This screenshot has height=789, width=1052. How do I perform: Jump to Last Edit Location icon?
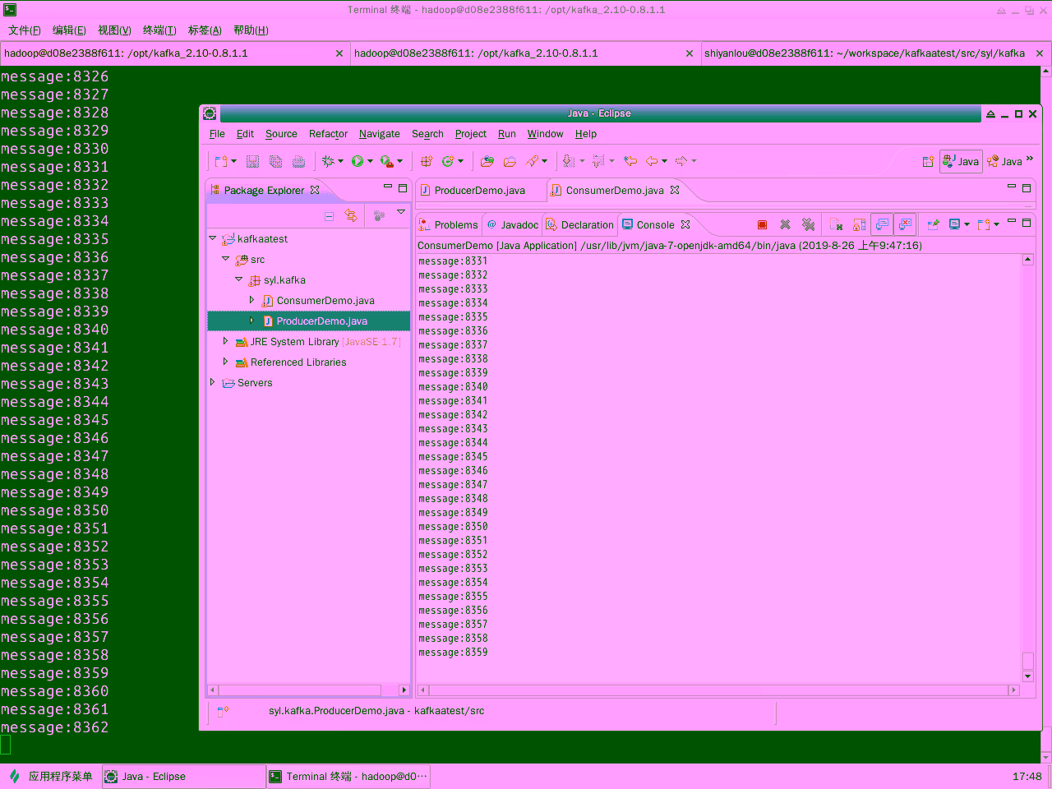click(x=630, y=161)
